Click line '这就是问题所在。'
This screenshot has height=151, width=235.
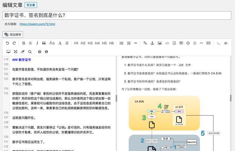24,118
